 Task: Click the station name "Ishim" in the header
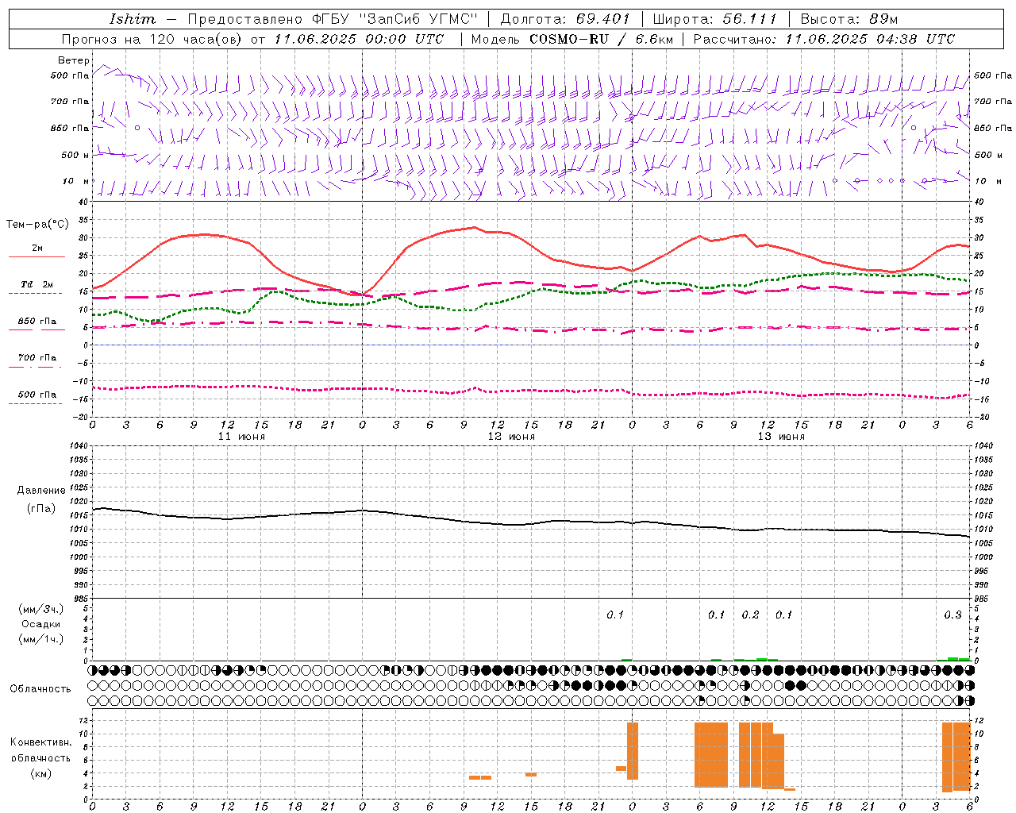click(x=133, y=19)
